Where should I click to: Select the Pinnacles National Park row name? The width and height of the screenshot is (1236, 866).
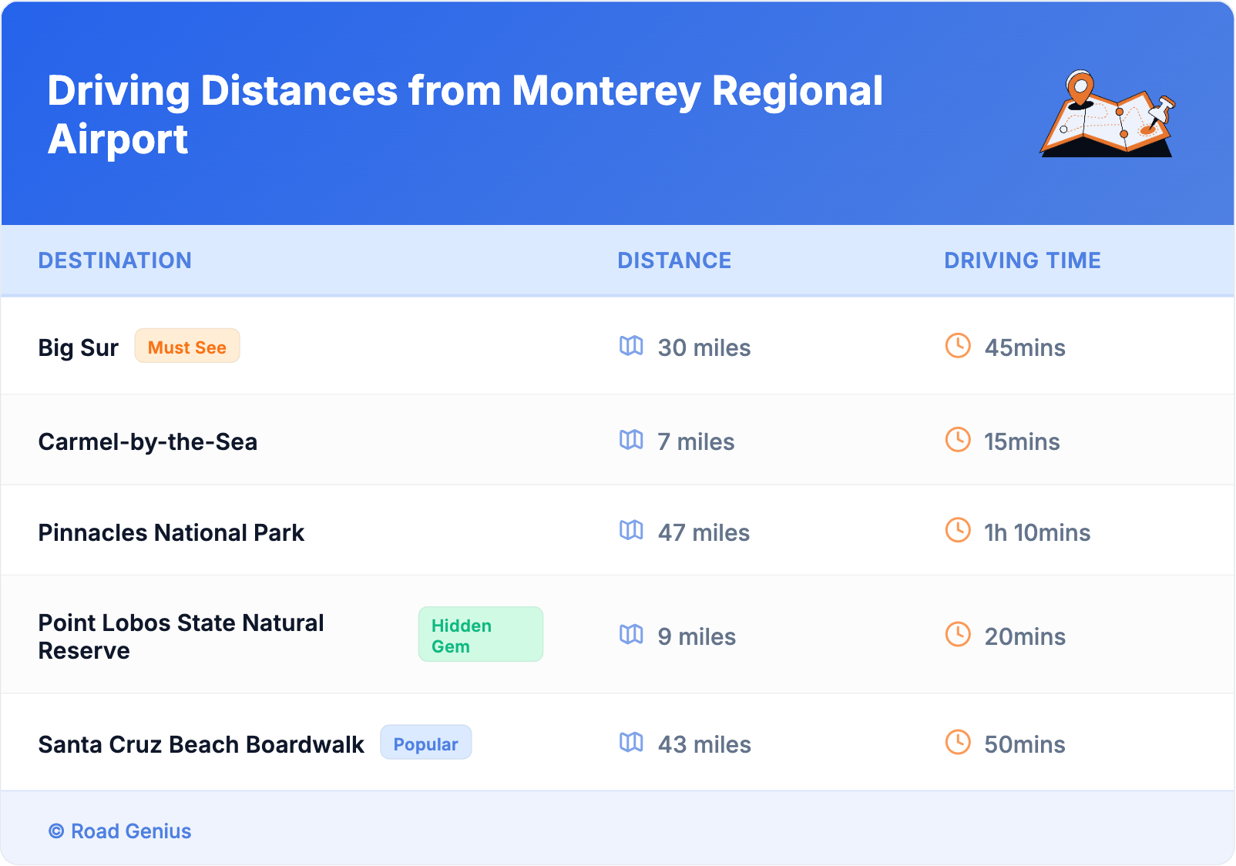tap(171, 532)
